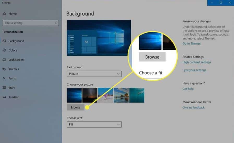Select the underwater swimmer wallpaper thumbnail
The width and height of the screenshot is (234, 143).
pyautogui.click(x=137, y=95)
